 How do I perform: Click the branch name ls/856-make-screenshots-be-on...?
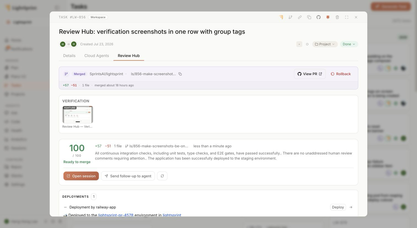(x=159, y=146)
